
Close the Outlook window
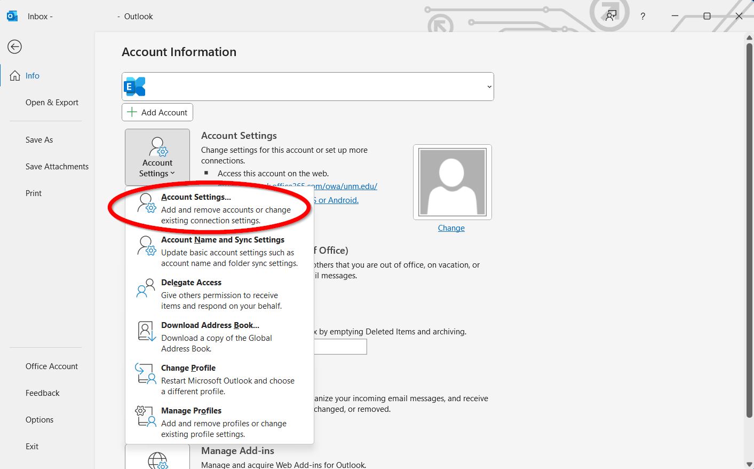click(x=739, y=16)
